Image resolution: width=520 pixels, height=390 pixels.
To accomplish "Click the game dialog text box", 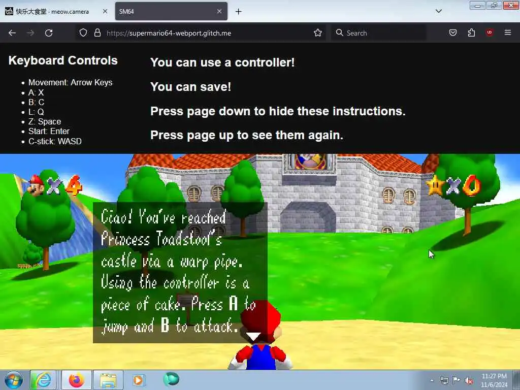I will coord(180,273).
